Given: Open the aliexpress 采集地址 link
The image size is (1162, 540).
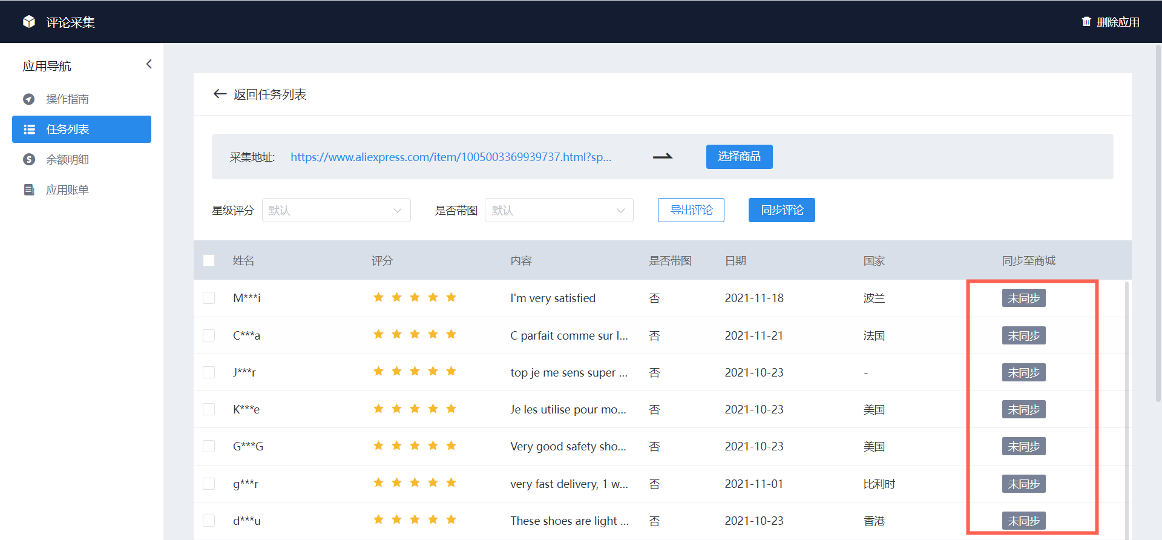Looking at the screenshot, I should (451, 157).
